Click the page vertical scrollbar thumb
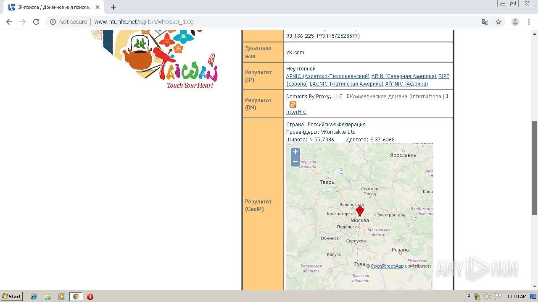Screen dimensions: 538x302 coord(535,168)
